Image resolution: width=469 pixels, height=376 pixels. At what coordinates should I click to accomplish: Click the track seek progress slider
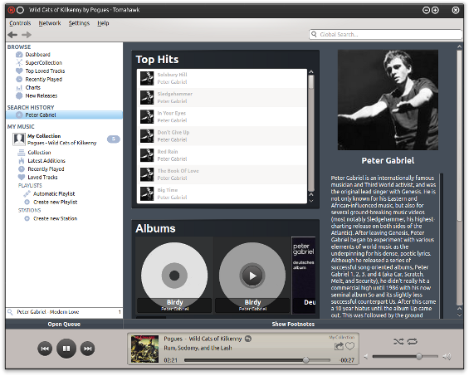coord(257,360)
